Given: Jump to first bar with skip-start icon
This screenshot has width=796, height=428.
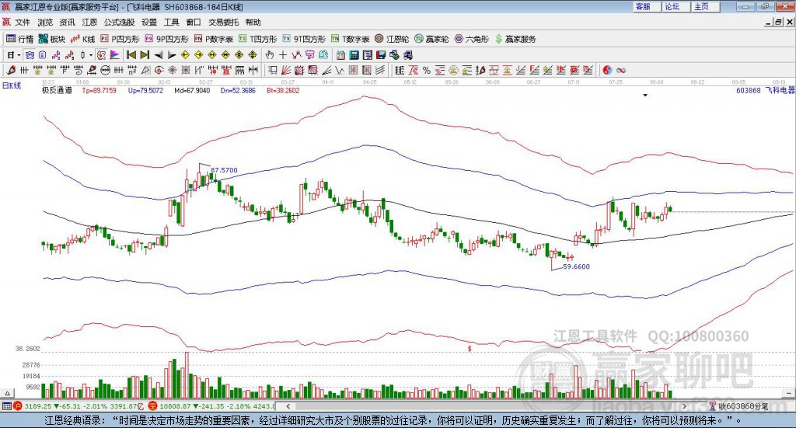Looking at the screenshot, I should click(131, 55).
